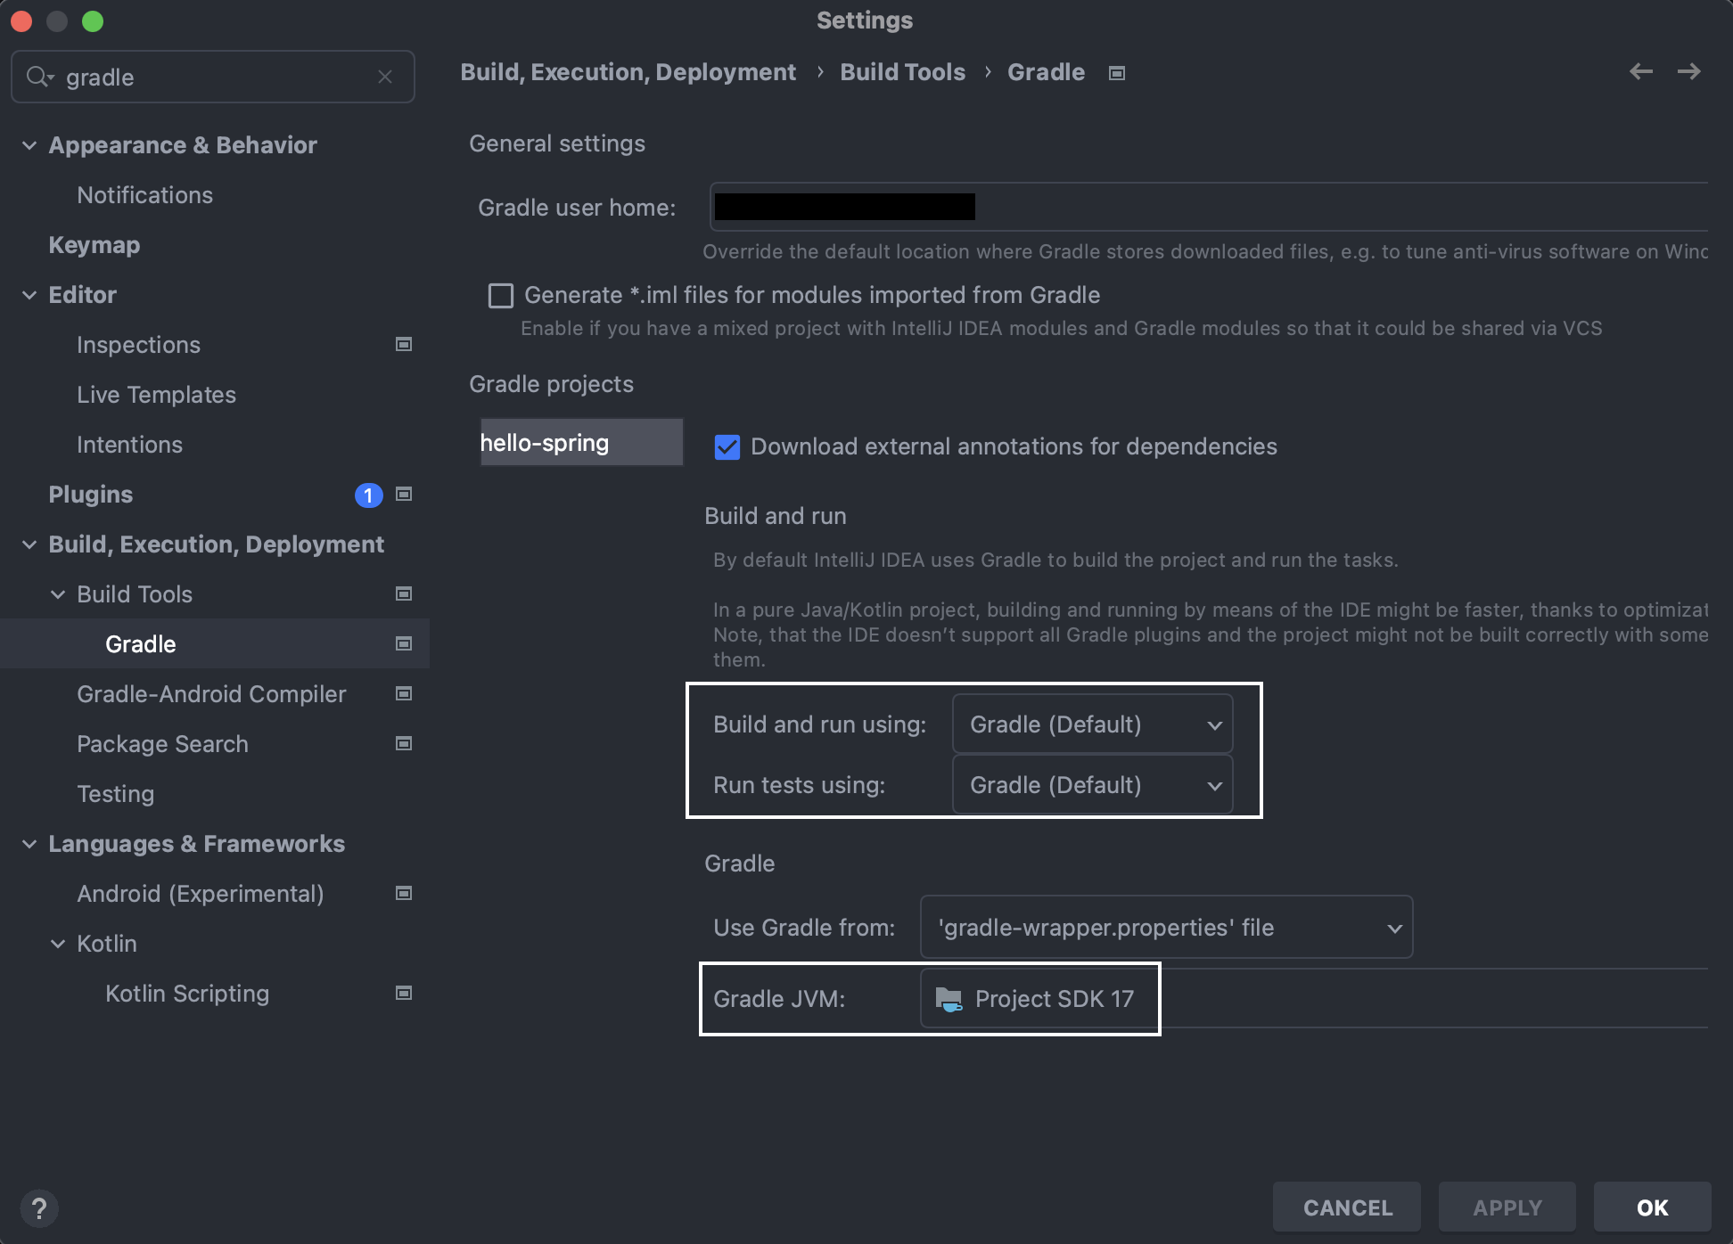Collapse the Appearance & Behavior section

tap(29, 145)
